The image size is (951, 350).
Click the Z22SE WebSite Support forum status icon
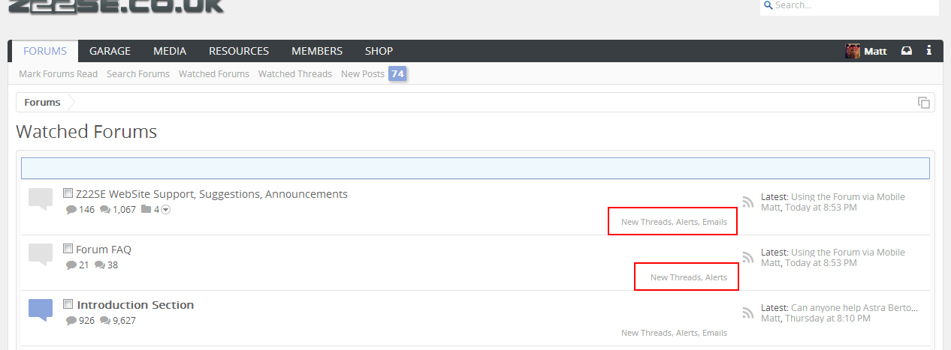click(x=41, y=199)
